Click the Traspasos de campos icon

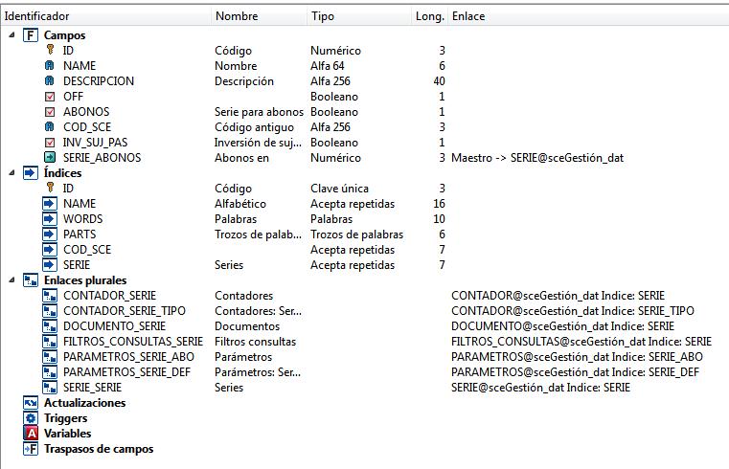[30, 449]
